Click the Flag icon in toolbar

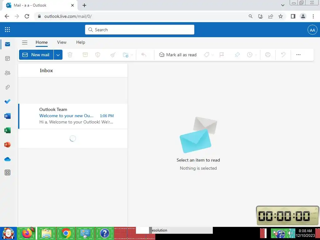(x=222, y=55)
